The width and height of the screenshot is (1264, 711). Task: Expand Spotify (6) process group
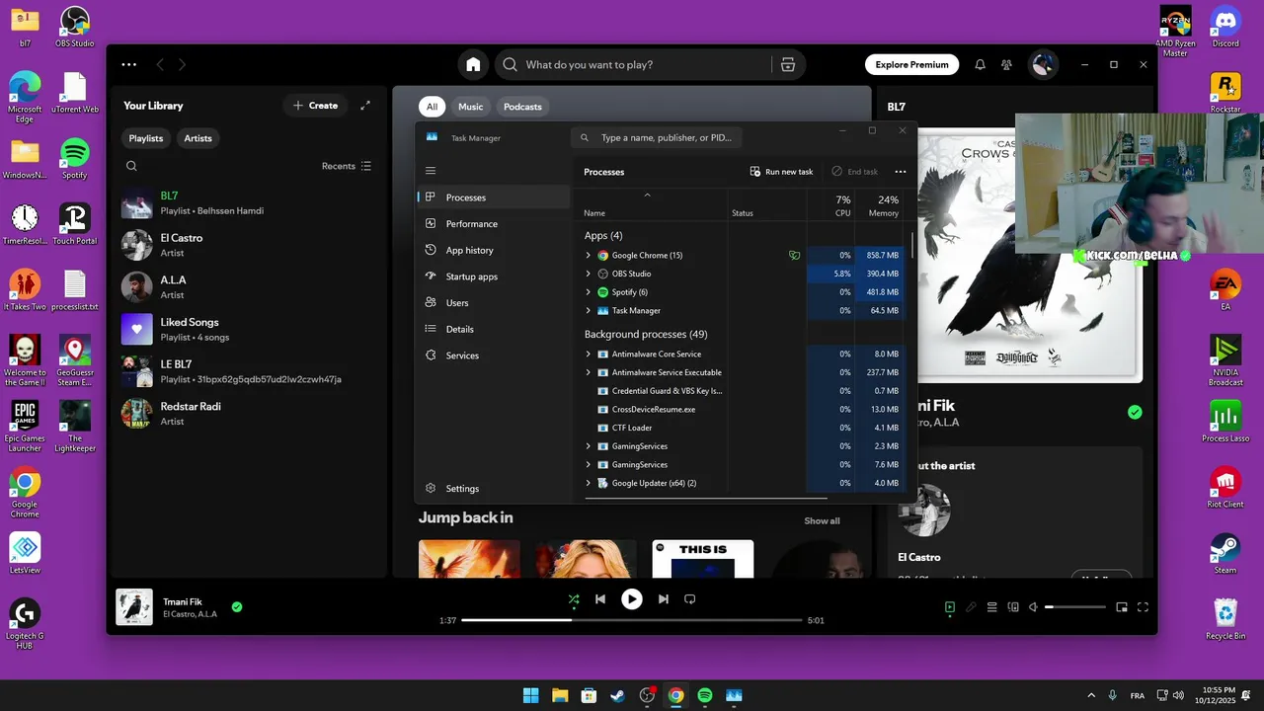point(589,292)
